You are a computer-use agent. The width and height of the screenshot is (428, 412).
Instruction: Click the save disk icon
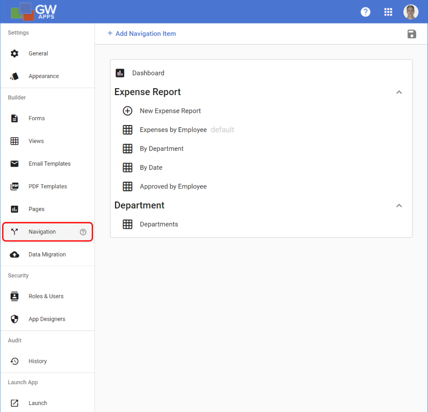[x=411, y=34]
